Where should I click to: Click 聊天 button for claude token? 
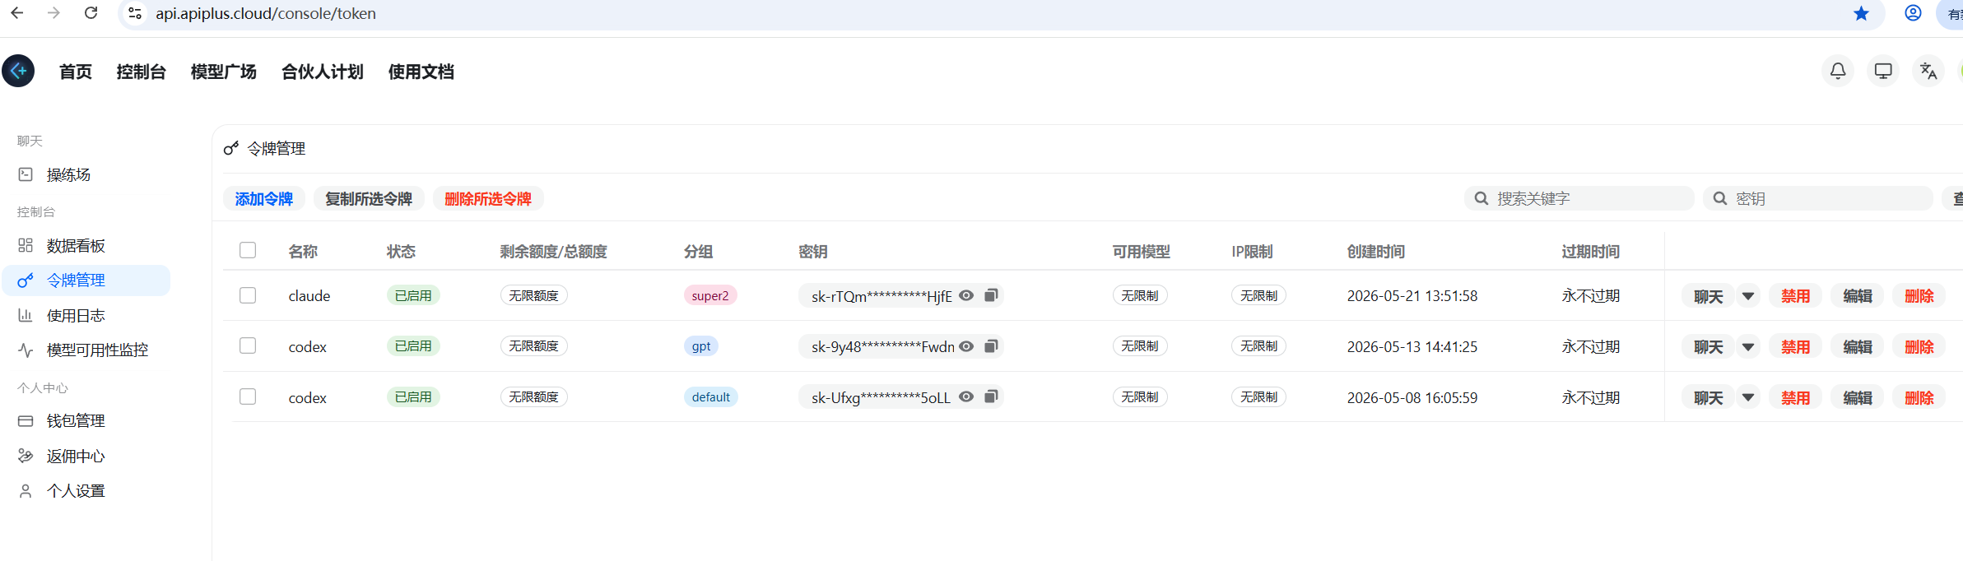tap(1709, 296)
